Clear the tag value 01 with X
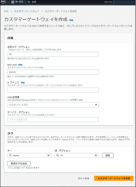This screenshot has height=187, width=136. click(96, 155)
